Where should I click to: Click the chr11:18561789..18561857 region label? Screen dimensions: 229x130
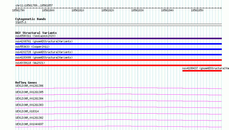tap(34, 6)
